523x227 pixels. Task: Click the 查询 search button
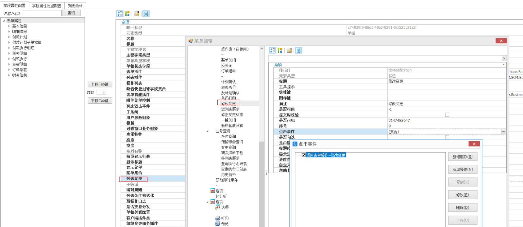pyautogui.click(x=71, y=13)
